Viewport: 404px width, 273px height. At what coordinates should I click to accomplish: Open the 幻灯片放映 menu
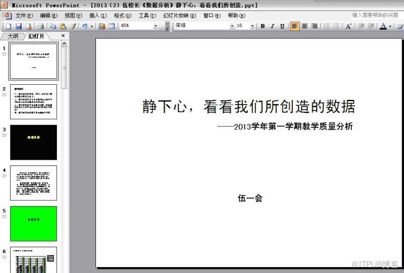pyautogui.click(x=180, y=16)
